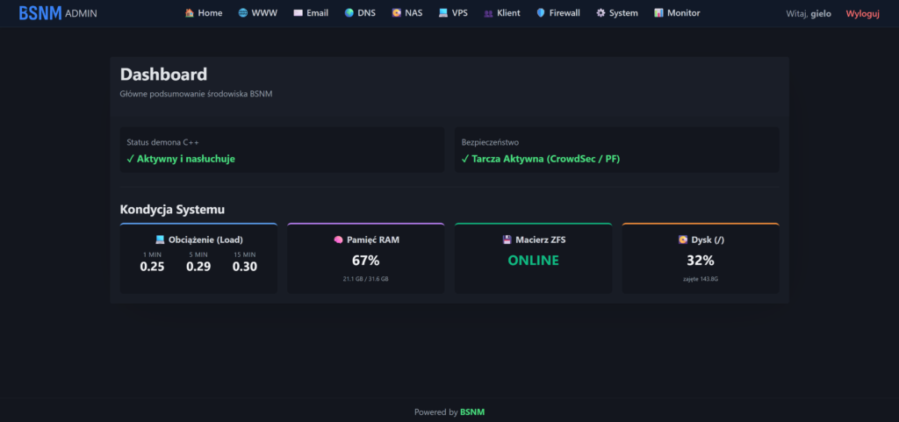
Task: Go to the Klient section
Action: click(502, 13)
